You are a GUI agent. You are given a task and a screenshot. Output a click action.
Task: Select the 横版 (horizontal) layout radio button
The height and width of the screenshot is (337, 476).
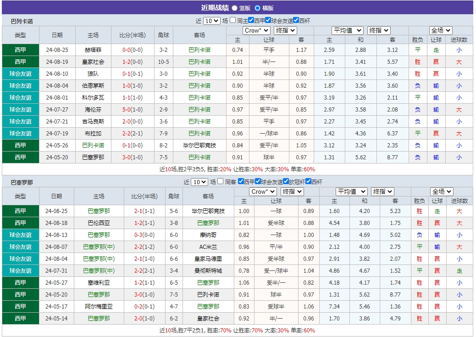coord(258,7)
